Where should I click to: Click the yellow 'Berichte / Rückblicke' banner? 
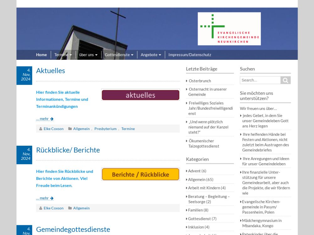(140, 174)
